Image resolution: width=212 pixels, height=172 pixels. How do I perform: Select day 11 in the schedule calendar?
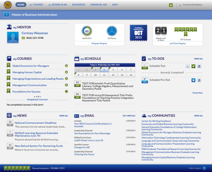(x=104, y=75)
